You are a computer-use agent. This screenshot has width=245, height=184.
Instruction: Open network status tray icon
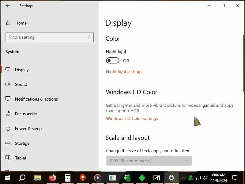coord(198,178)
